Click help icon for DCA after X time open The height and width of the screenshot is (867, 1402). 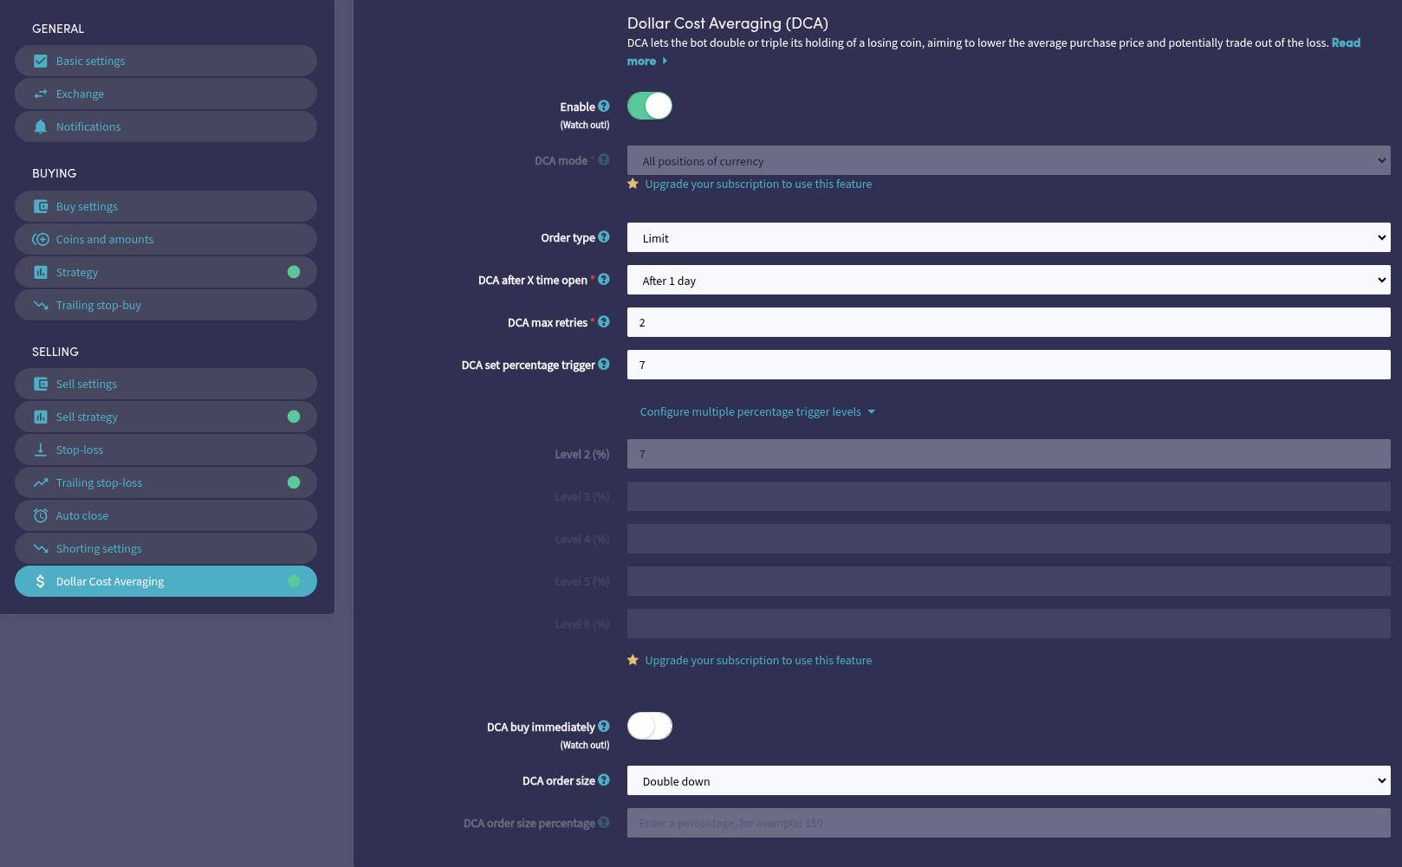pos(604,280)
